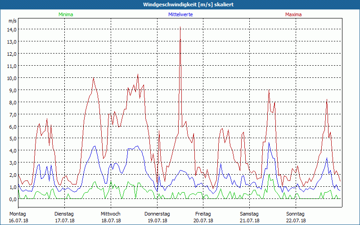The width and height of the screenshot is (360, 225).
Task: Click the Minima legend label
Action: (x=66, y=14)
